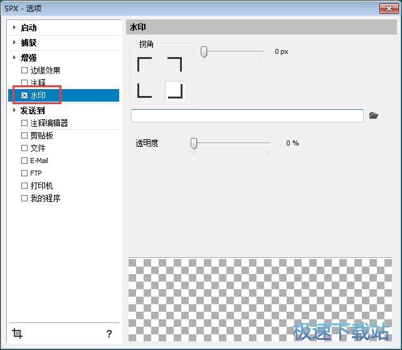Open the 捕获 settings category

[x=28, y=43]
